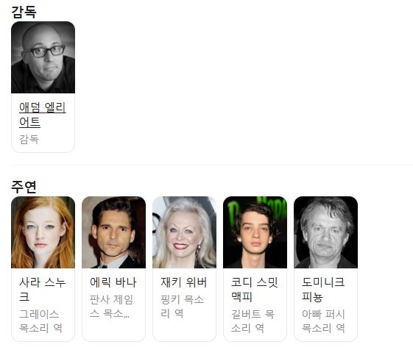Click the 감독 section heading at top
This screenshot has width=413, height=350.
[x=24, y=12]
